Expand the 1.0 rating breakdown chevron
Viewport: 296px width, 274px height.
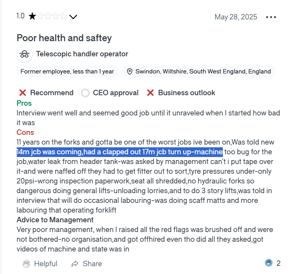point(73,17)
